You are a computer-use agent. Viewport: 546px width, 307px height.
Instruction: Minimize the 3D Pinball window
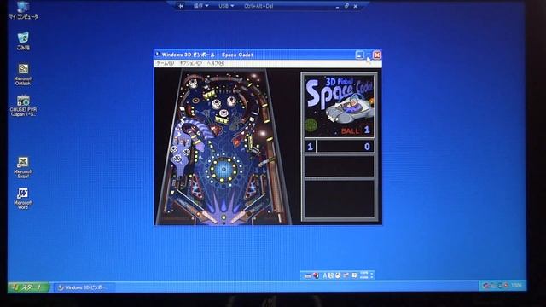click(359, 55)
